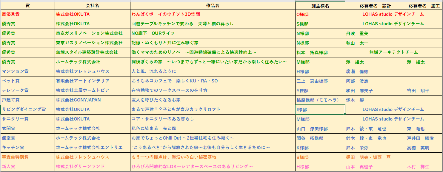Select the 賞 column header cell
This screenshot has height=172, width=443.
coord(28,6)
